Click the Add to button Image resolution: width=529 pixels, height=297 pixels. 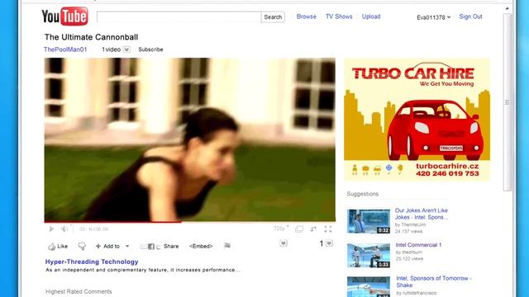107,246
